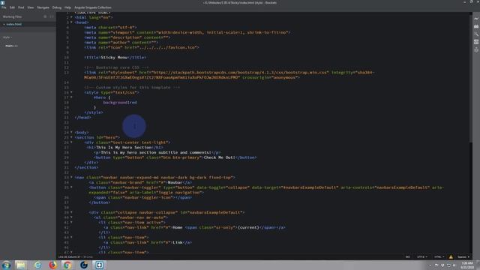Viewport: 480px width, 270px height.
Task: Click the 'This Is My Hero Section' heading text
Action: point(124,148)
